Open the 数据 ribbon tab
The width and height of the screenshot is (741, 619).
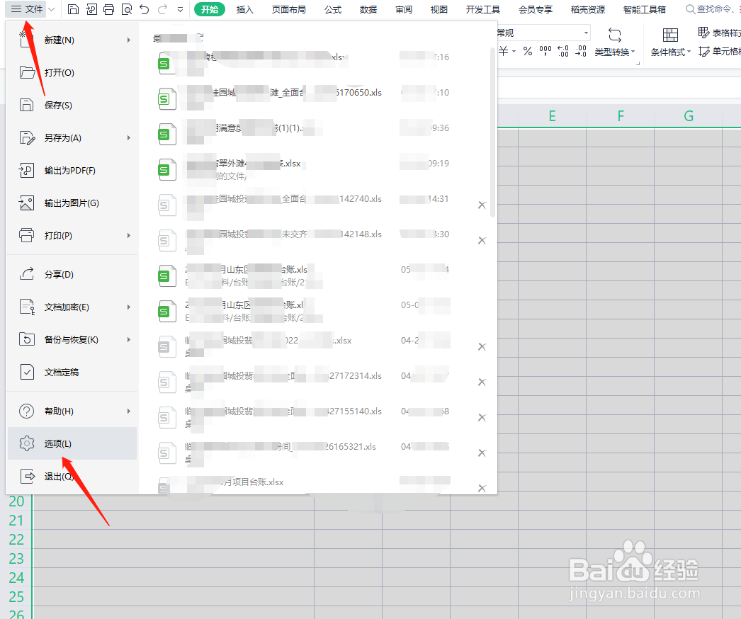point(368,9)
